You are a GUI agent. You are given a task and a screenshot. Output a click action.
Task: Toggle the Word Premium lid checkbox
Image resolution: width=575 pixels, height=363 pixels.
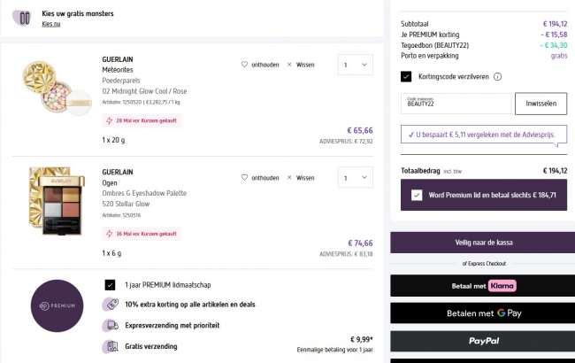(x=417, y=195)
